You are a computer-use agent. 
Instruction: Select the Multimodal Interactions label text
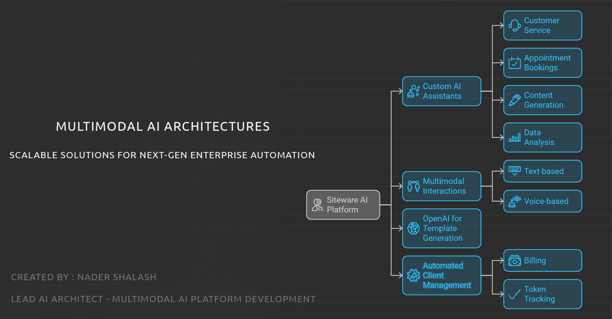(444, 186)
